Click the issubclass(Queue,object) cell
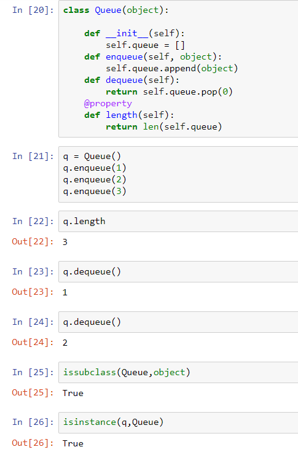Image resolution: width=298 pixels, height=455 pixels. click(x=178, y=372)
